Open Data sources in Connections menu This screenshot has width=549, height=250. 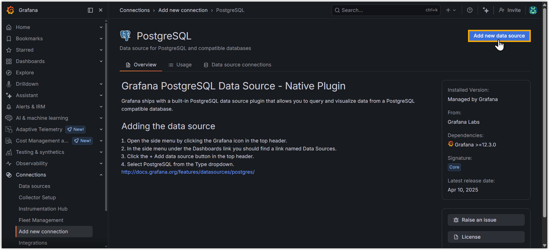tap(34, 186)
